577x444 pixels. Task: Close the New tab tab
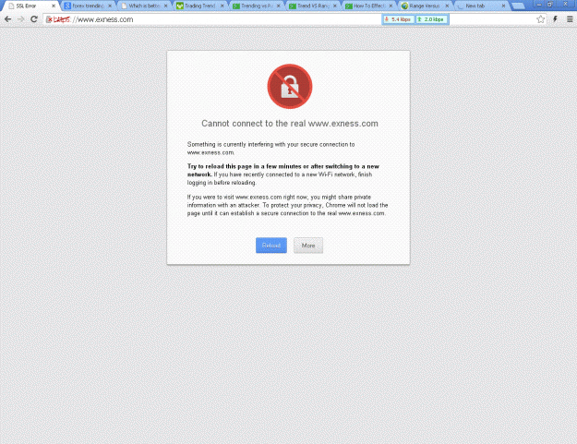503,6
